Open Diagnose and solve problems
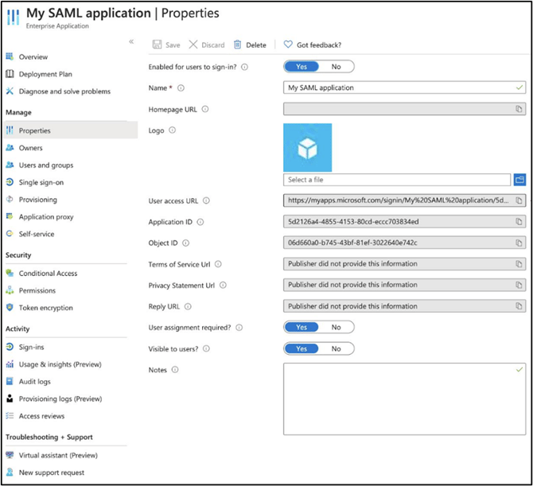This screenshot has height=486, width=533. [64, 91]
